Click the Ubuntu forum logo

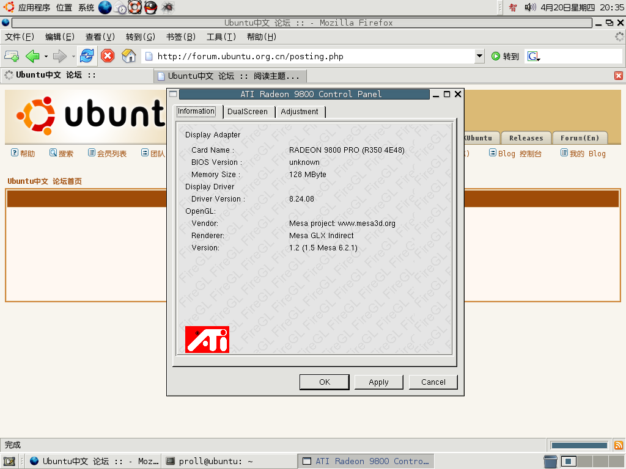[x=90, y=115]
